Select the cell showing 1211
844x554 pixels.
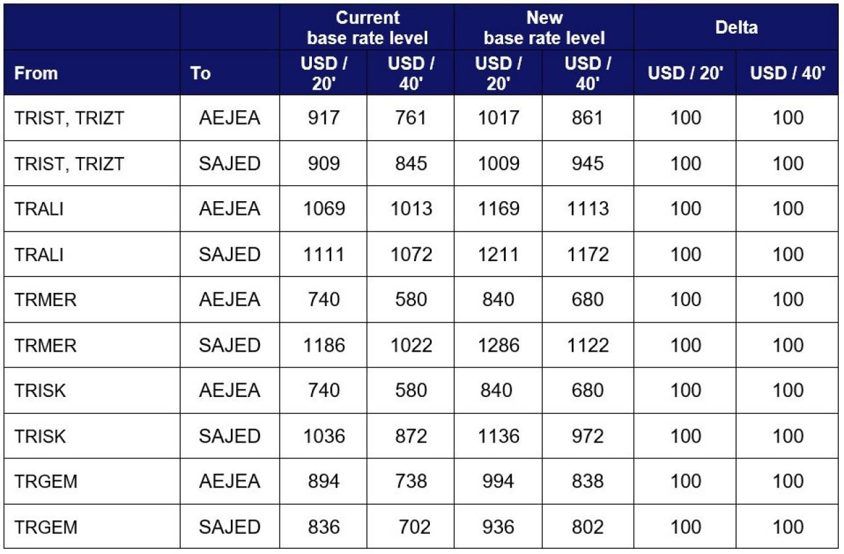(497, 255)
